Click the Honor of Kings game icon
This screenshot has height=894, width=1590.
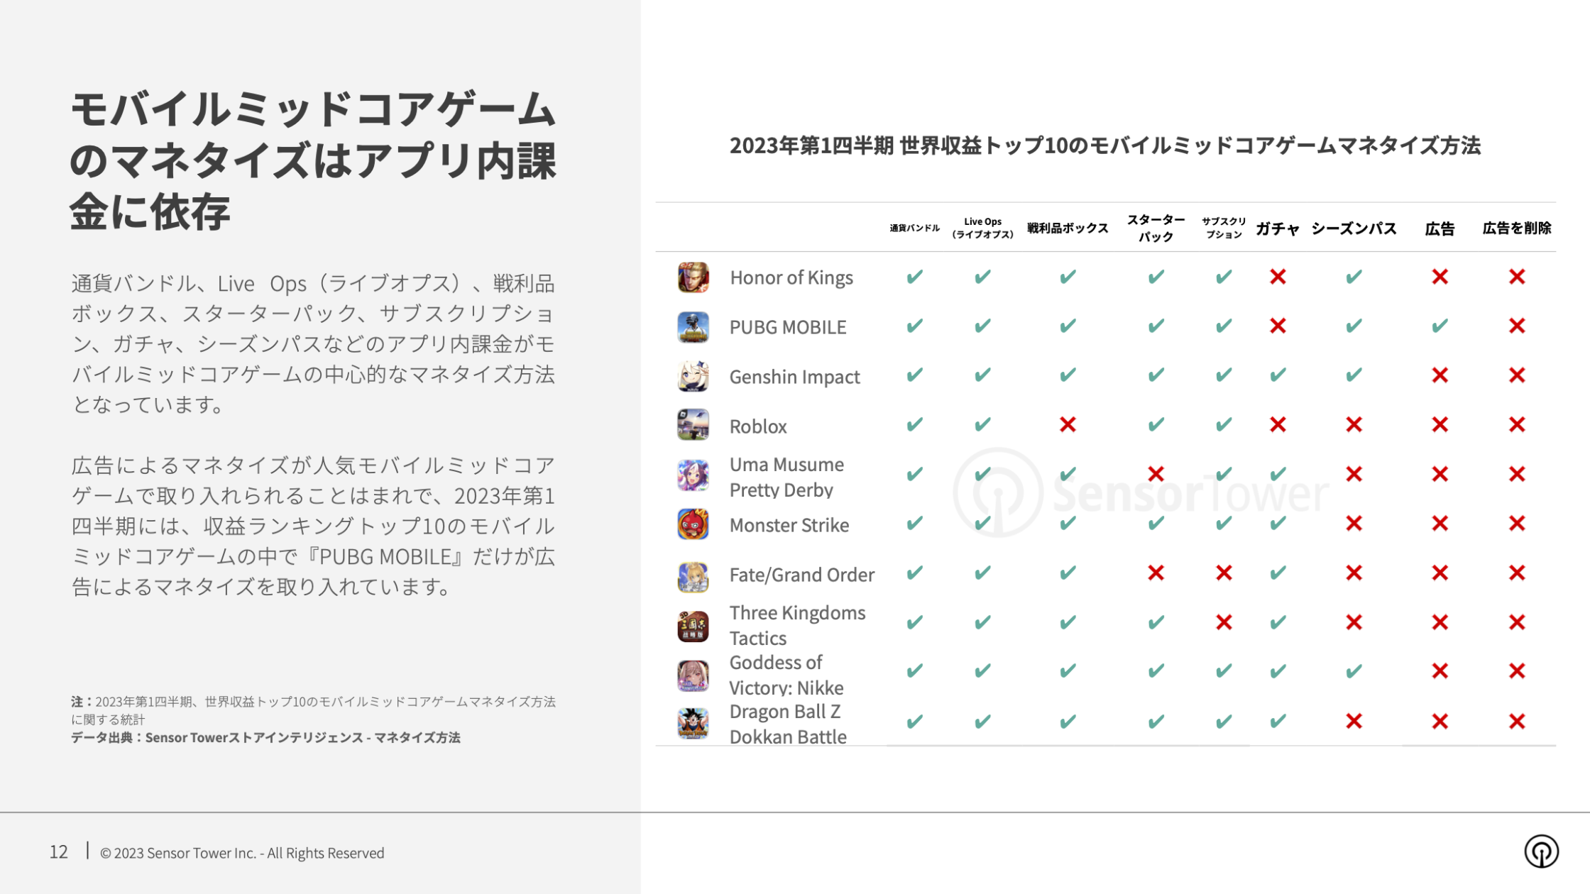pos(693,277)
